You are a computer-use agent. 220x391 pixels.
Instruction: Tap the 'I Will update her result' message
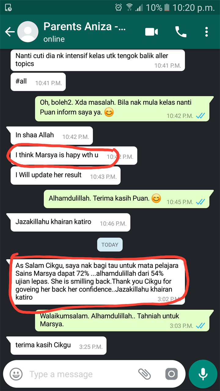(65, 176)
